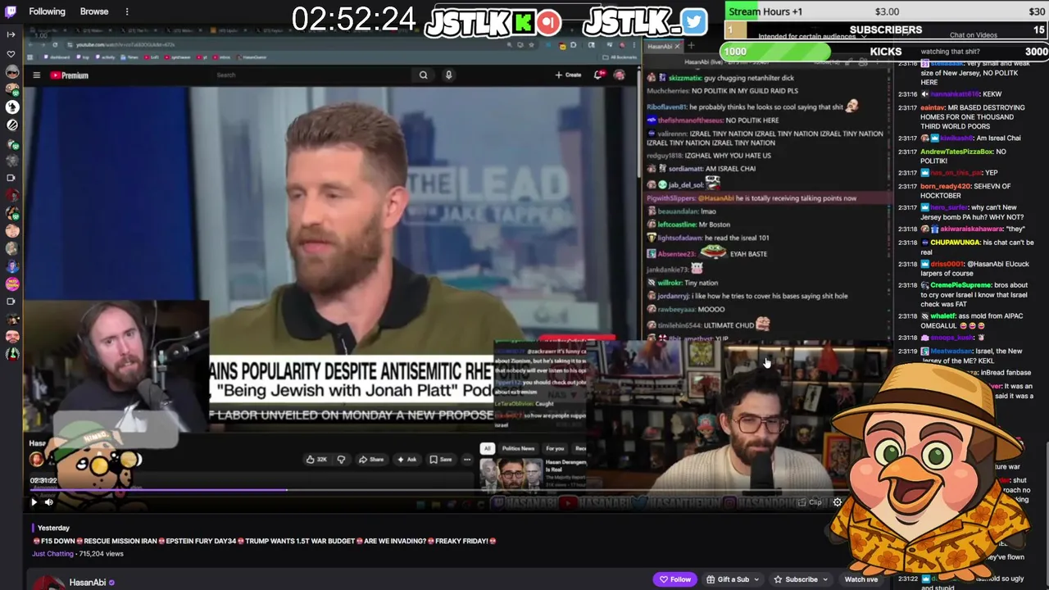The width and height of the screenshot is (1049, 590).
Task: Go to the Browse tab
Action: coord(94,11)
